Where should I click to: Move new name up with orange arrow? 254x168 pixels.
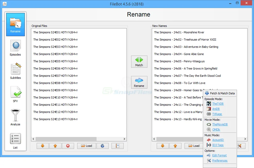pyautogui.click(x=175, y=146)
